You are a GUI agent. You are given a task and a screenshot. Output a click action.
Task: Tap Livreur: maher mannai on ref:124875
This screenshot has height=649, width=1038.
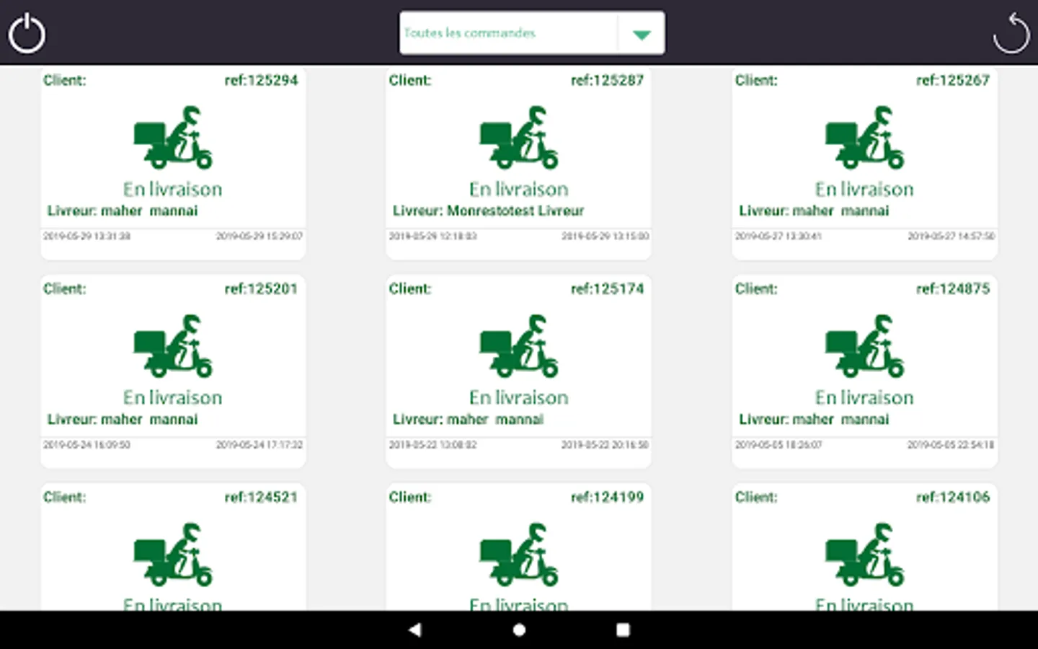point(814,419)
